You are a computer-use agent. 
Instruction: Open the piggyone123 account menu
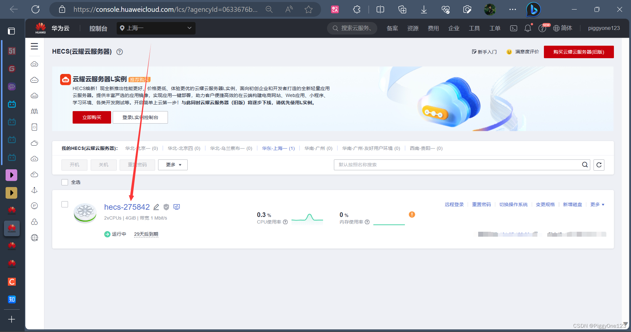pos(604,28)
